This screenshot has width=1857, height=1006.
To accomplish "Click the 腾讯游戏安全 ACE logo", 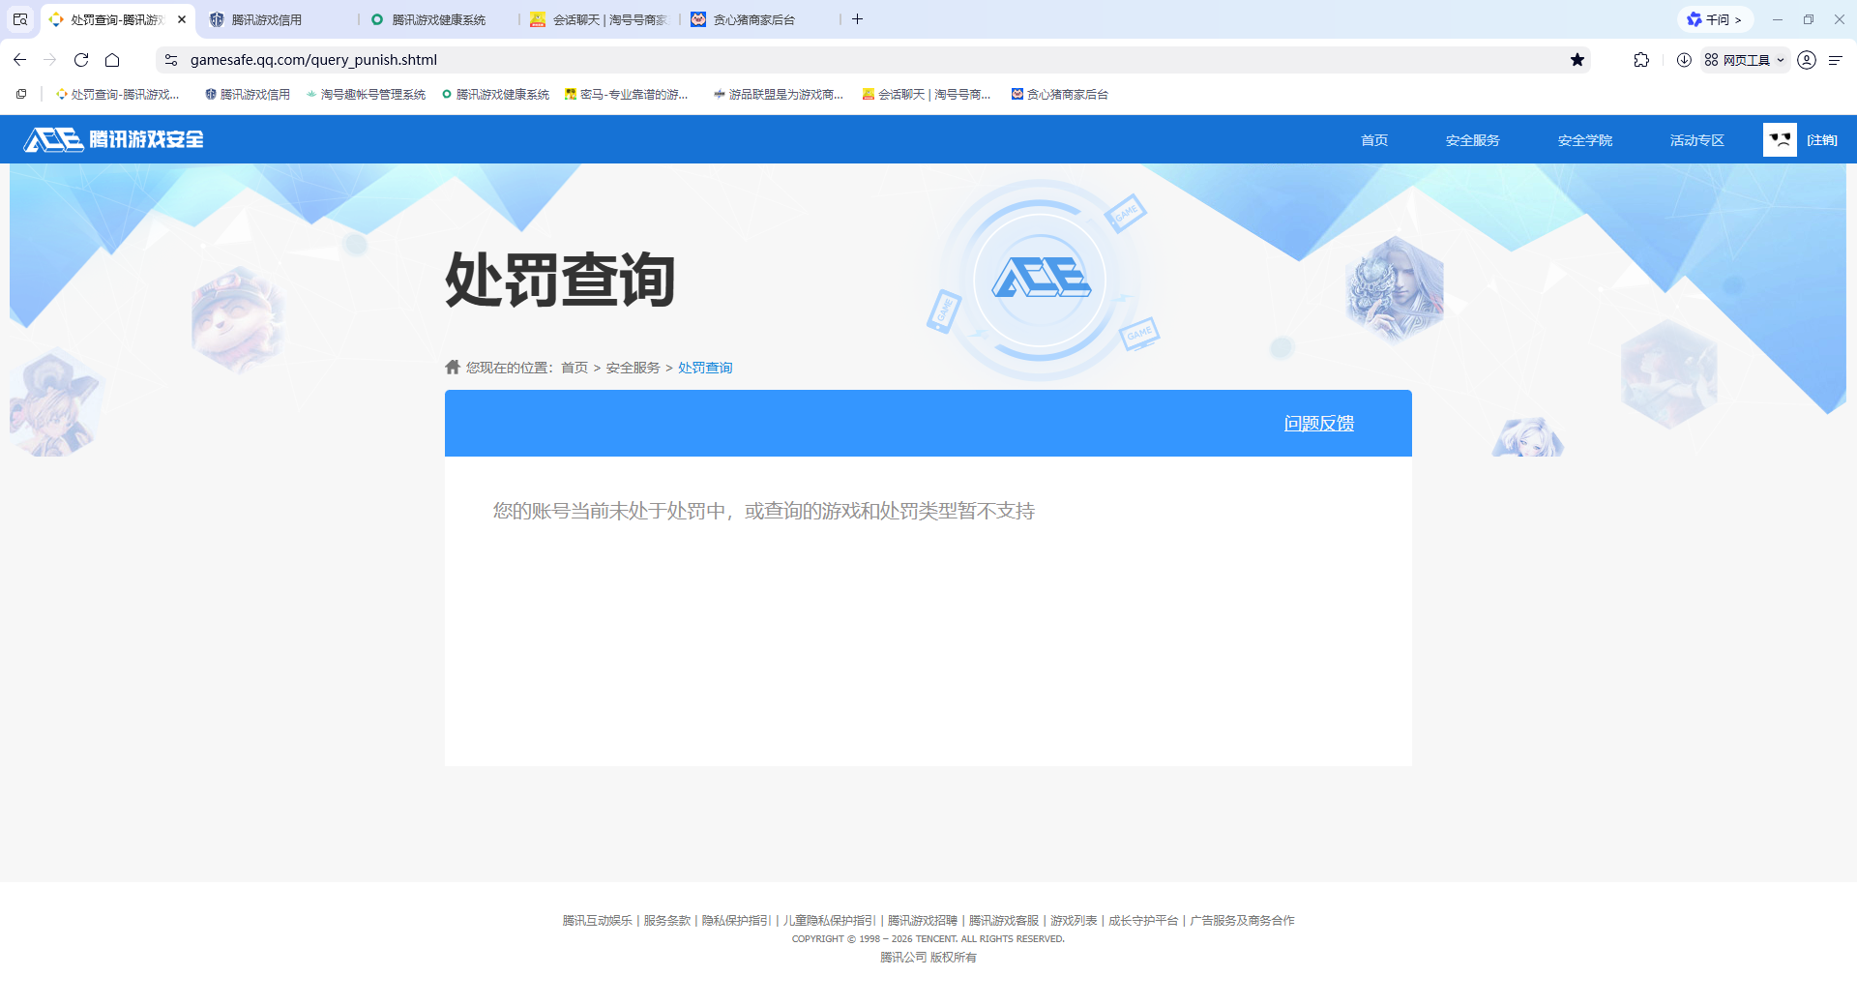I will click(112, 138).
